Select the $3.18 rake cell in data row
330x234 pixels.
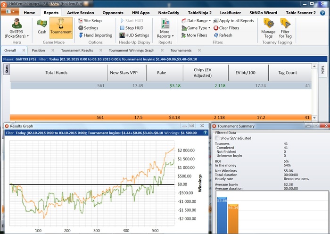165,86
